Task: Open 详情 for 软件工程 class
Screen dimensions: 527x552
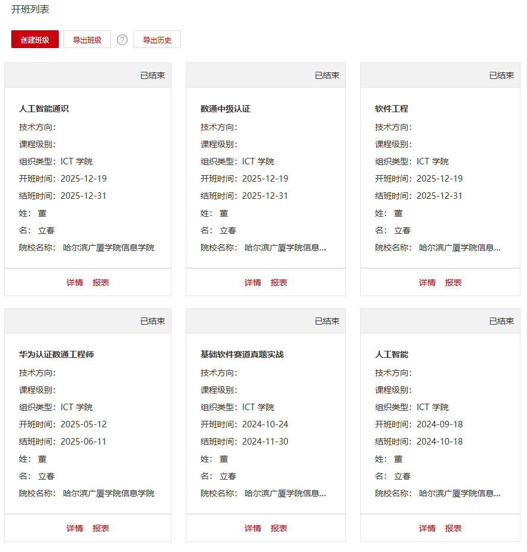Action: [427, 283]
